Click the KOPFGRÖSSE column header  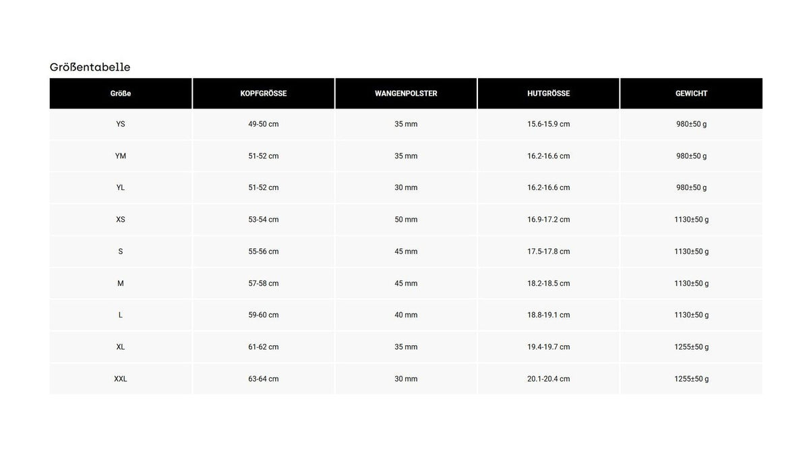click(x=264, y=94)
